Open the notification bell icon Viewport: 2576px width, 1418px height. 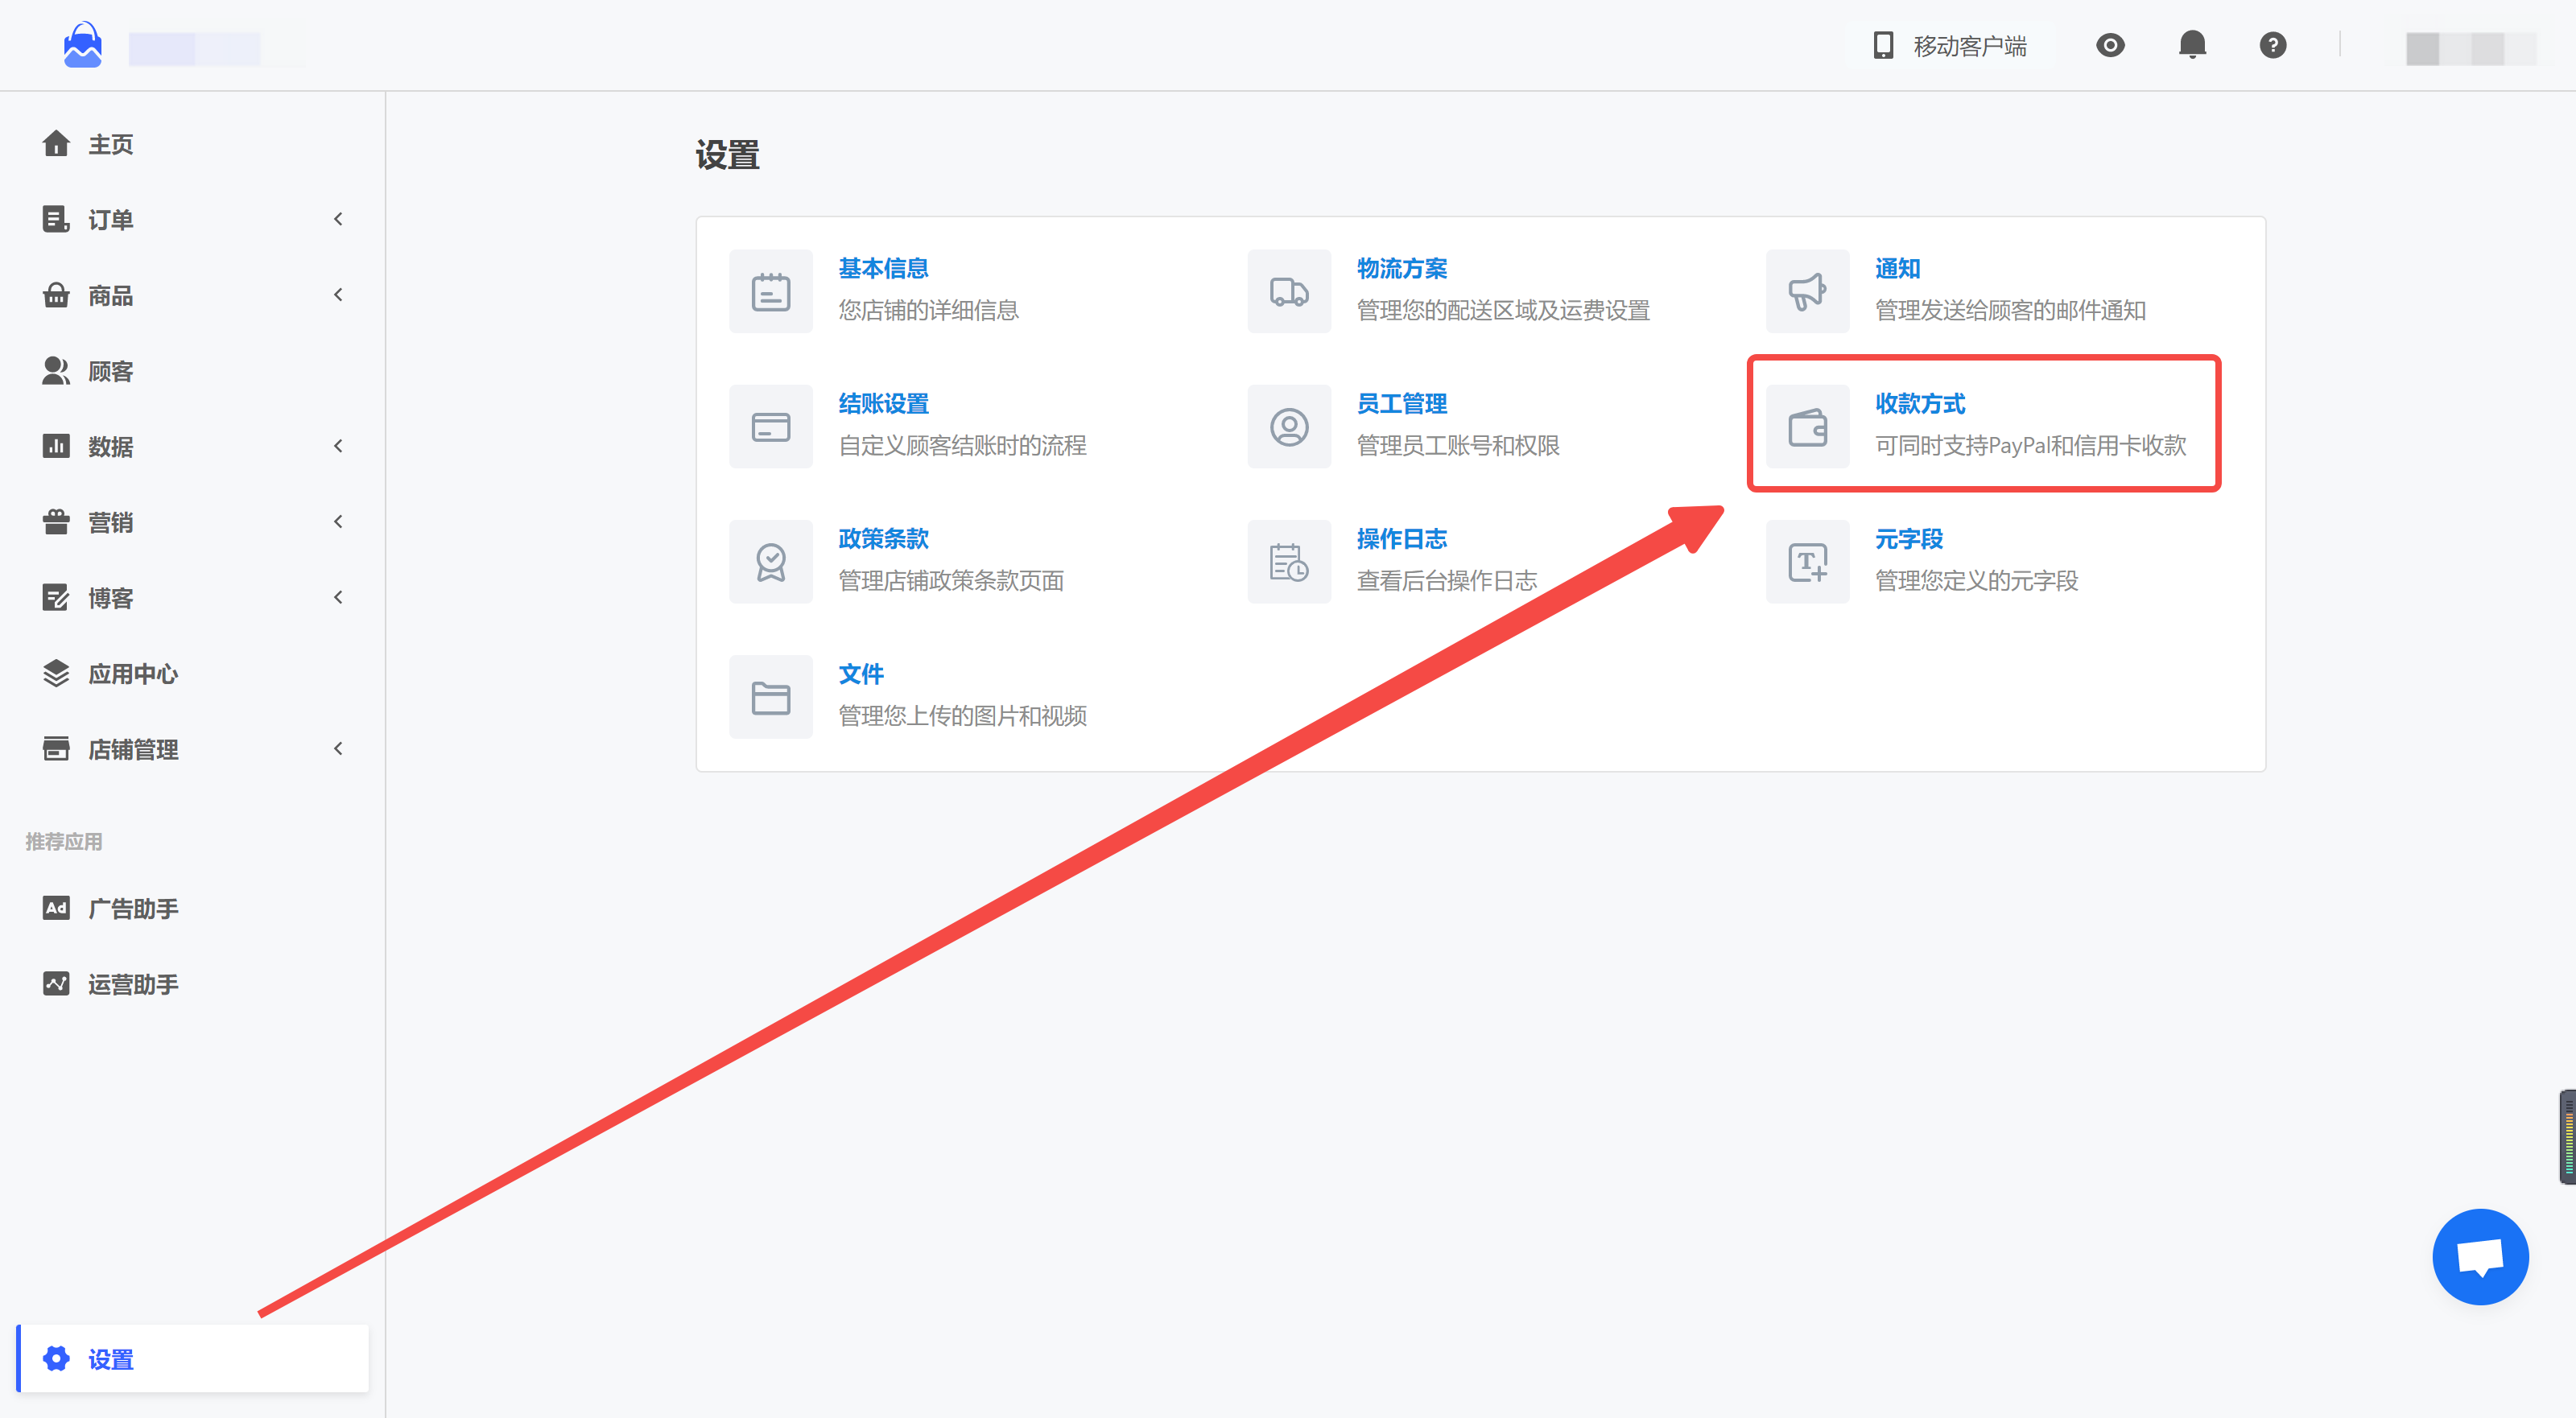point(2192,45)
